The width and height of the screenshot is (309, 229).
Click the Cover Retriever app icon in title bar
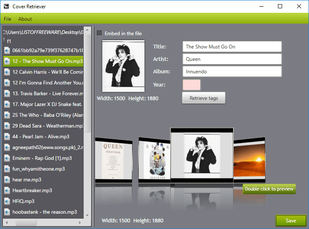[x=7, y=7]
